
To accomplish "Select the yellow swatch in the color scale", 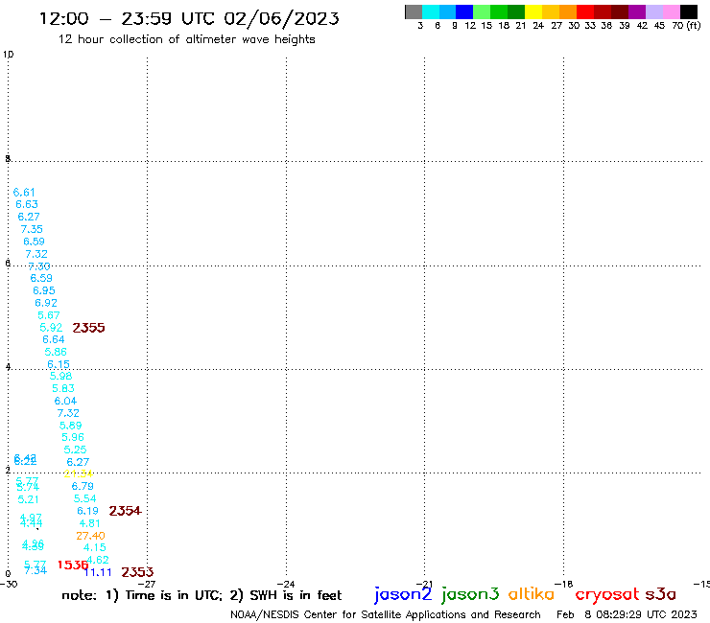I will tap(533, 12).
